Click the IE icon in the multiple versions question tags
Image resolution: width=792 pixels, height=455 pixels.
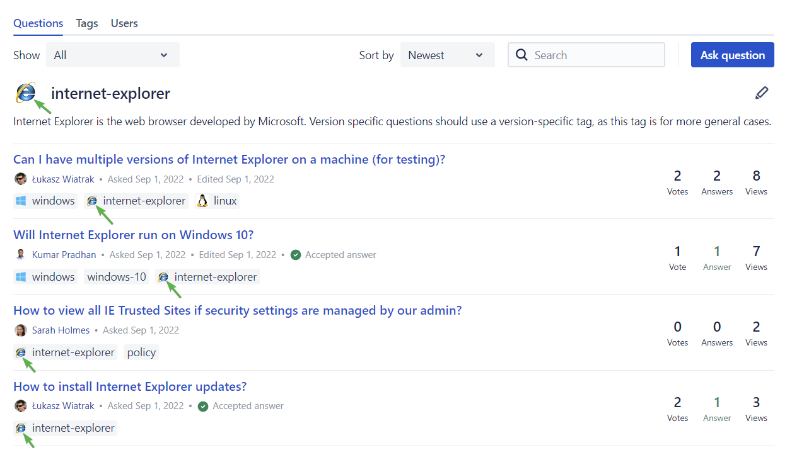coord(92,201)
